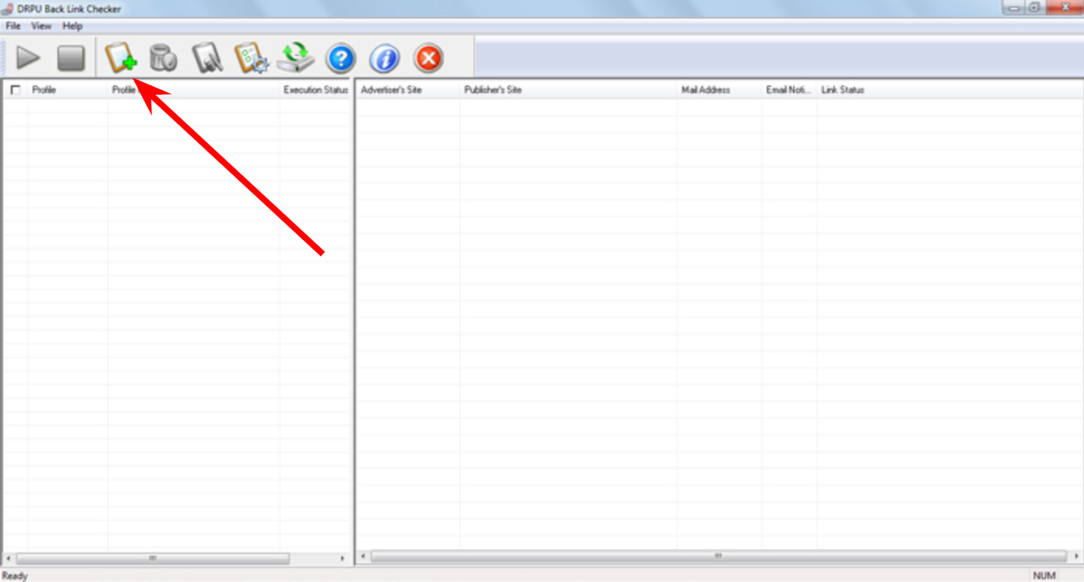The width and height of the screenshot is (1084, 582).
Task: Click right pane scrollbar right arrow
Action: point(1075,556)
